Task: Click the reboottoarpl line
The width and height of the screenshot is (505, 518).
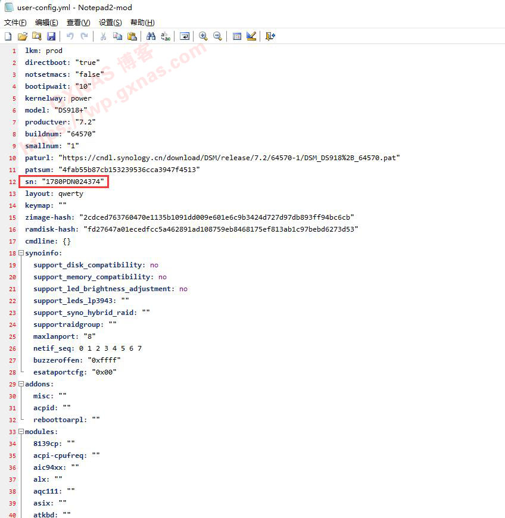Action: [67, 420]
